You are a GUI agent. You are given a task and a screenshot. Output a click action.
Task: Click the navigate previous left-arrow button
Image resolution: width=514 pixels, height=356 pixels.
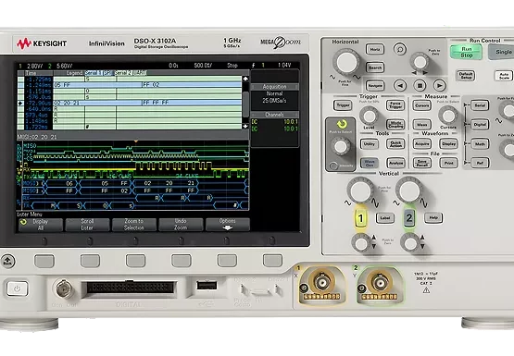[x=399, y=86]
